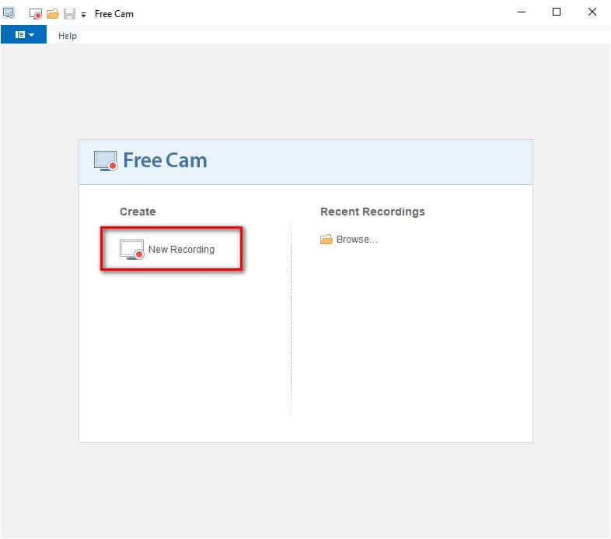Click the Free Cam banner title text
Screen dimensions: 611x539
tap(165, 161)
